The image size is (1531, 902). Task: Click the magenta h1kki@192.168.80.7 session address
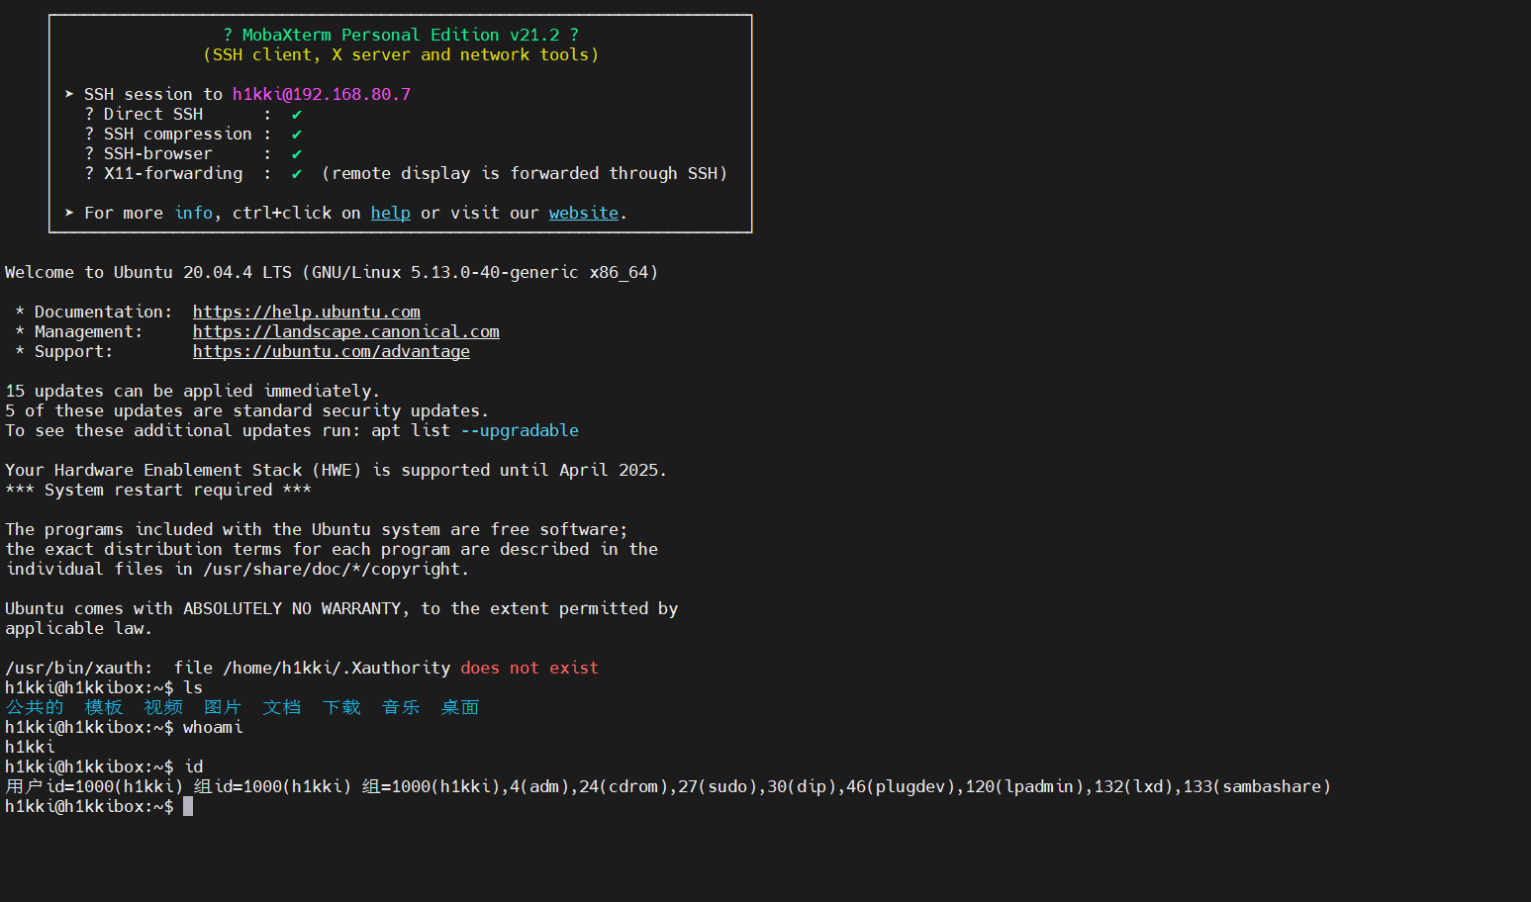click(321, 94)
